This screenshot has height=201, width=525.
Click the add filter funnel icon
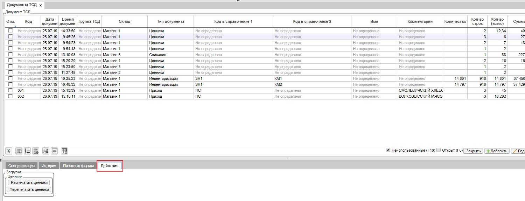pyautogui.click(x=9, y=151)
